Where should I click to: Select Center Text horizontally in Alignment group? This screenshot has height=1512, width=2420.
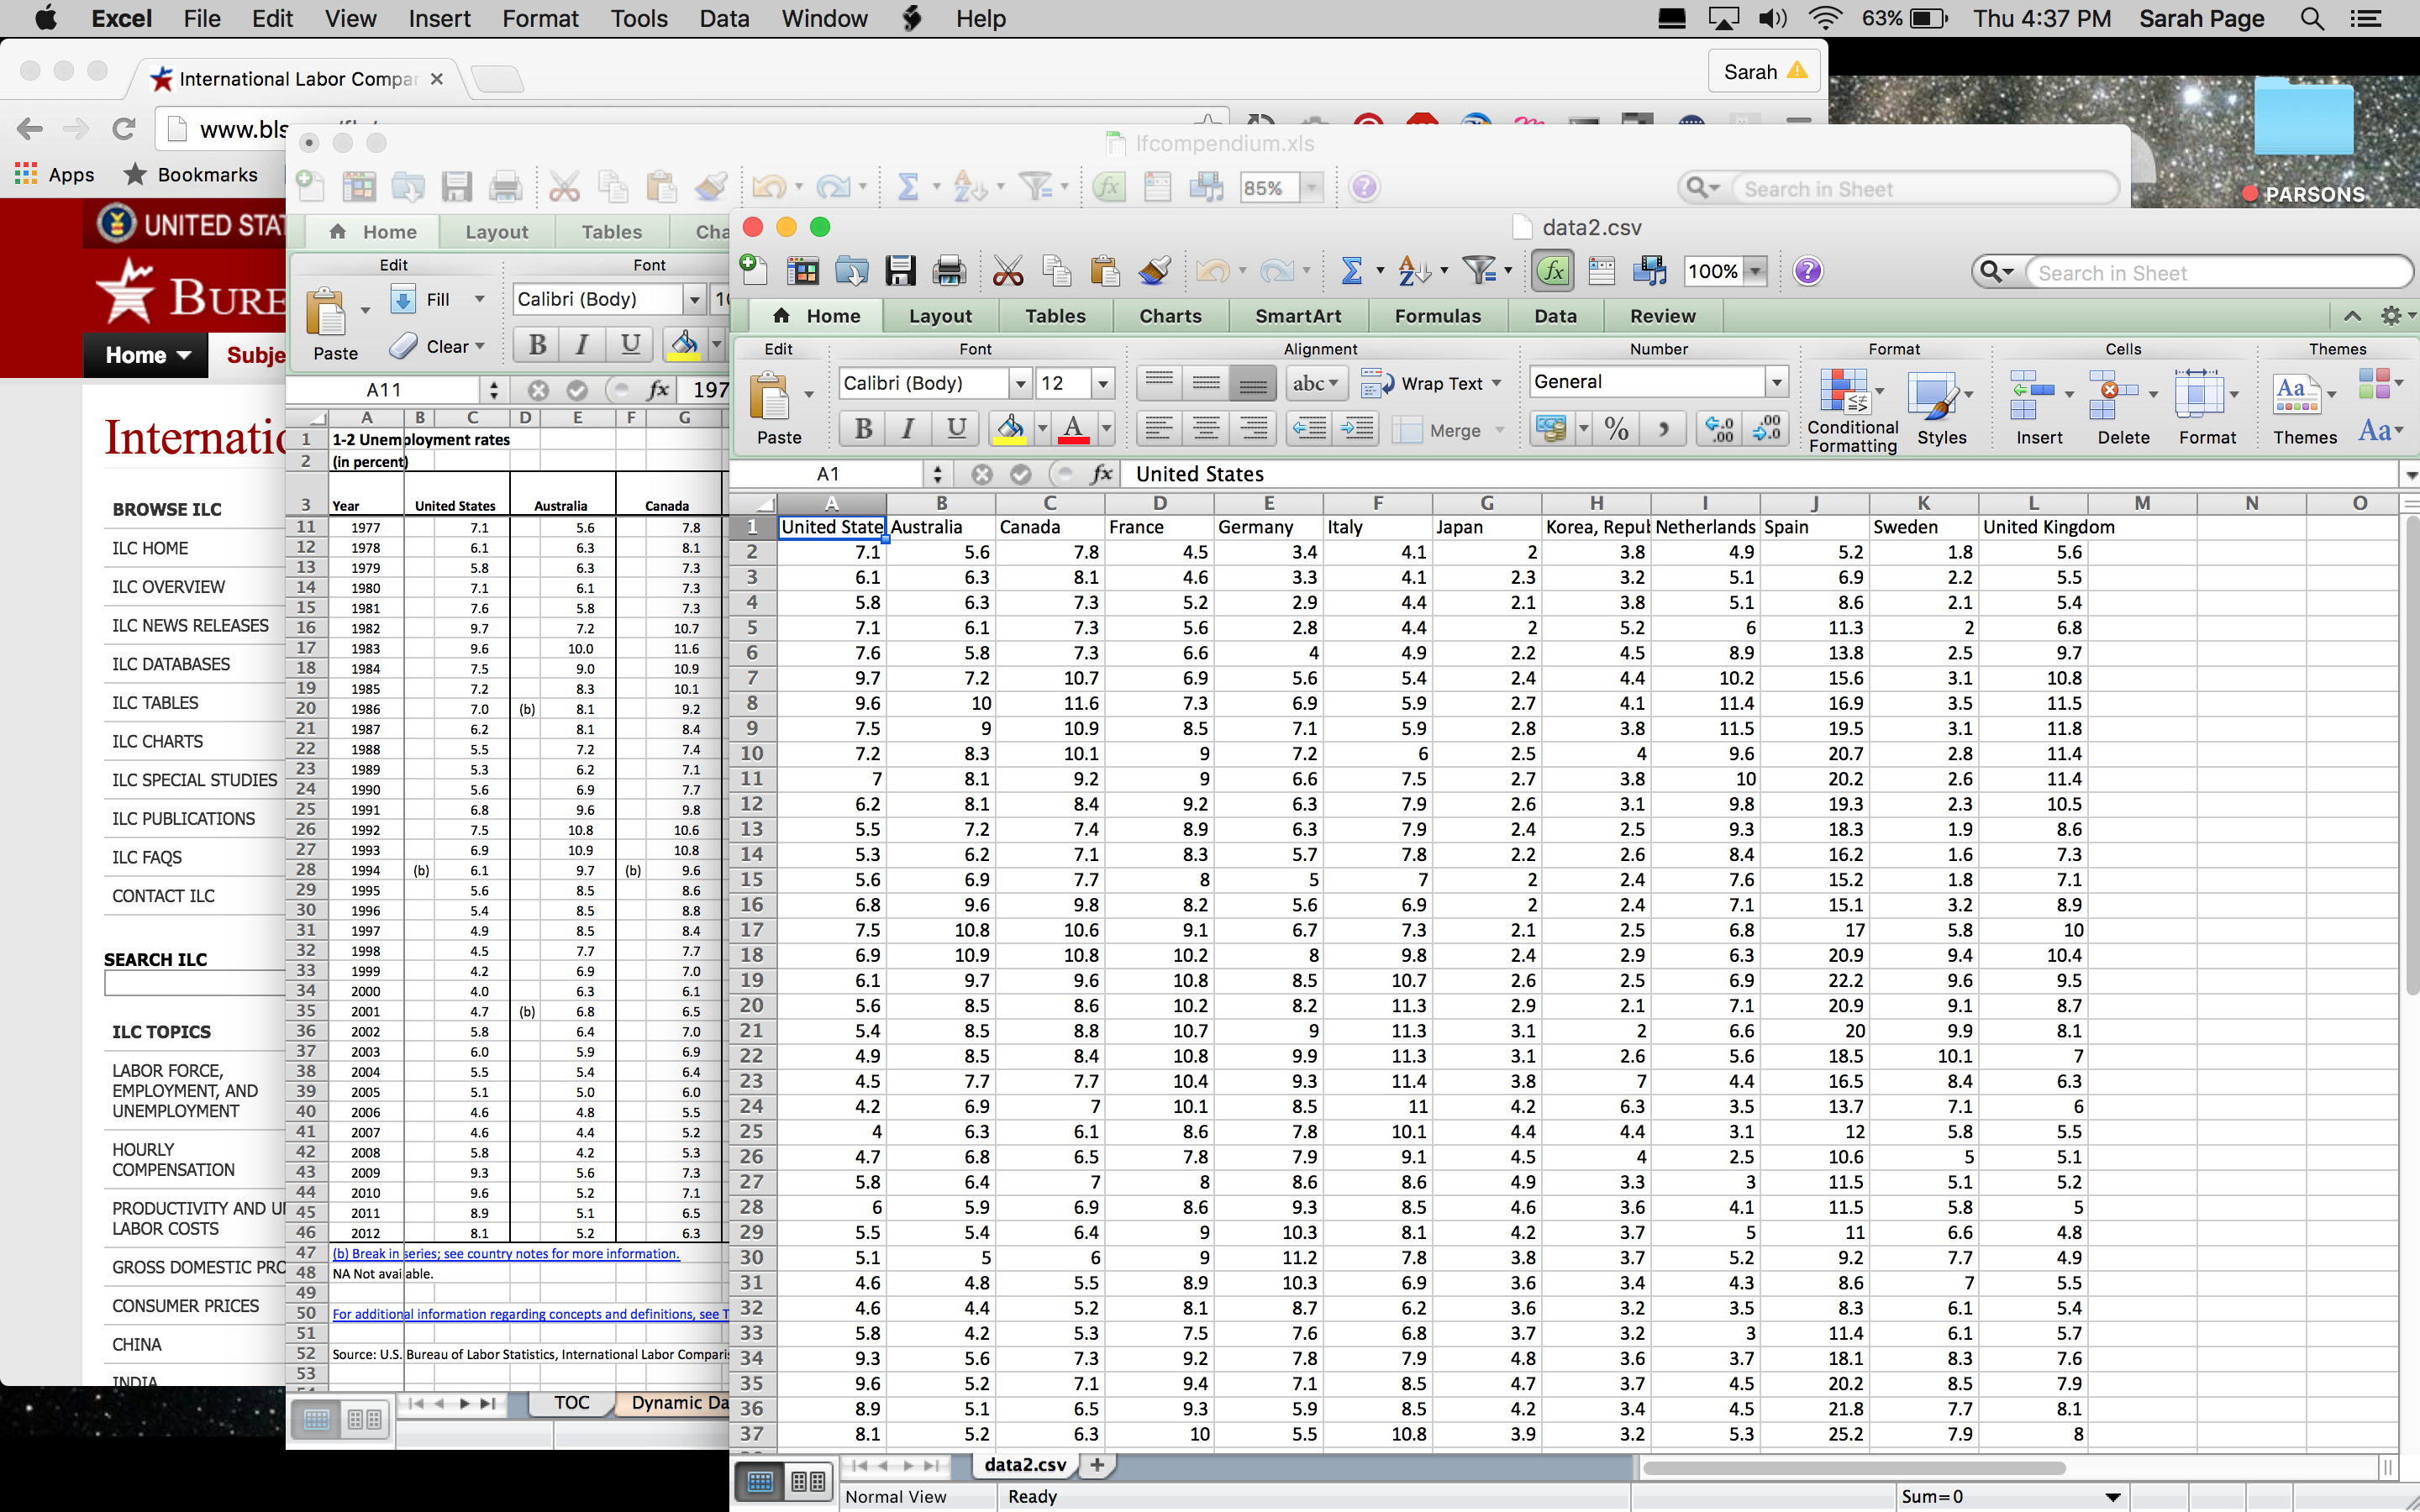(1206, 430)
